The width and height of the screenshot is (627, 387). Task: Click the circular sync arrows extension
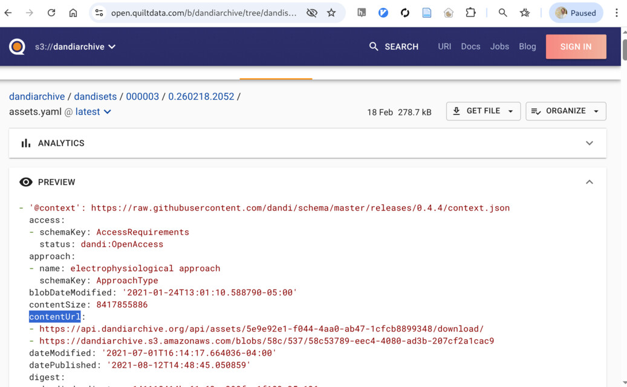404,13
